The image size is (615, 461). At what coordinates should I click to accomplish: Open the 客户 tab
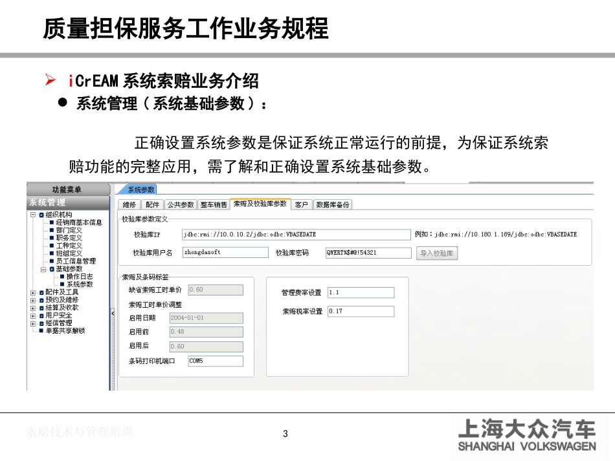301,204
